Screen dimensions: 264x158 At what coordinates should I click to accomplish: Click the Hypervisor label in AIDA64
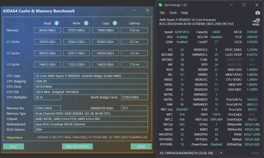point(15,137)
